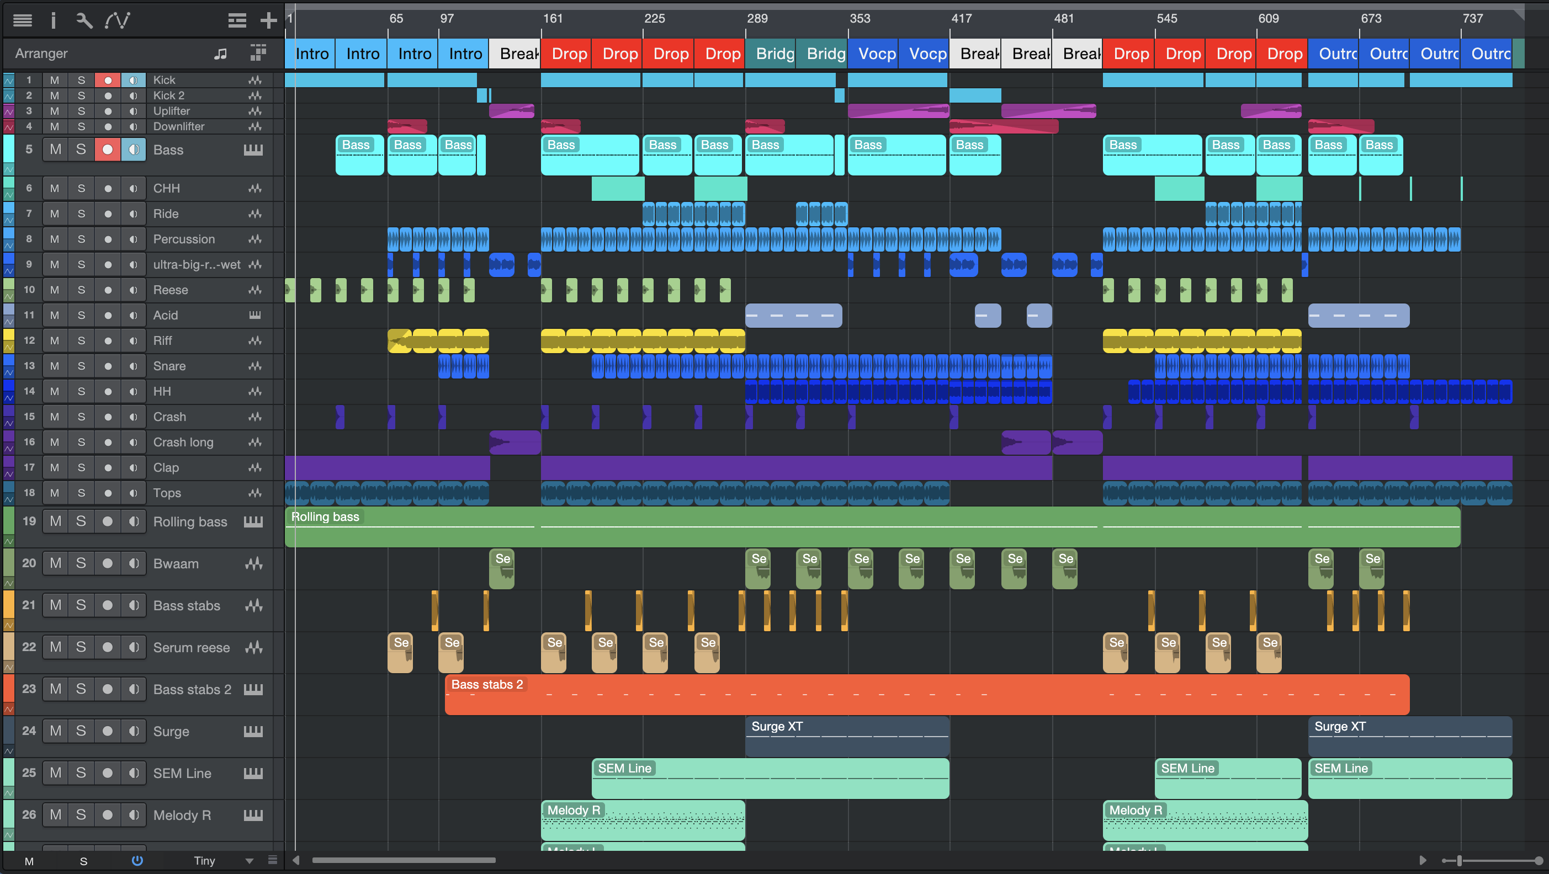Select the first Outro arranger section
Image resolution: width=1549 pixels, height=874 pixels.
click(1334, 54)
